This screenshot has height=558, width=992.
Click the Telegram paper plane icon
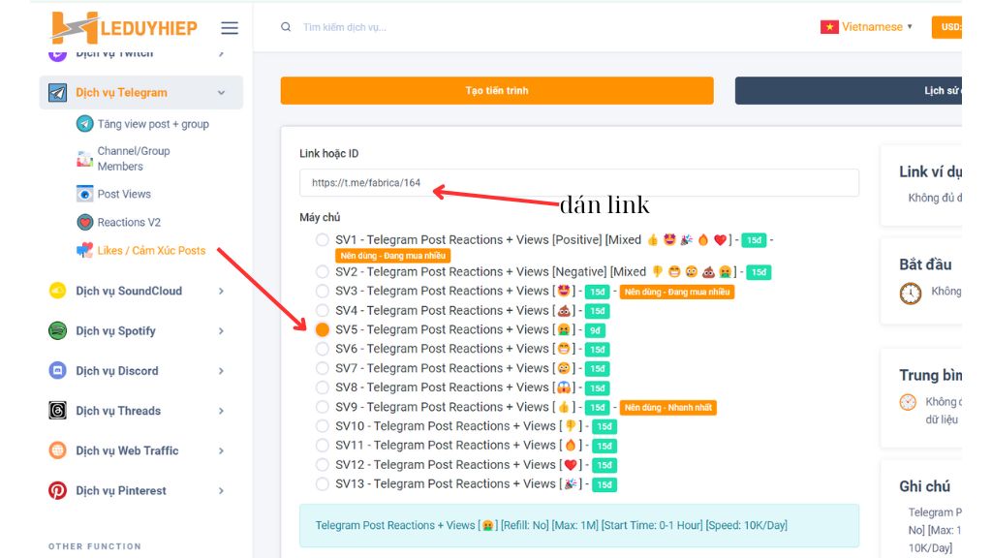click(x=57, y=92)
